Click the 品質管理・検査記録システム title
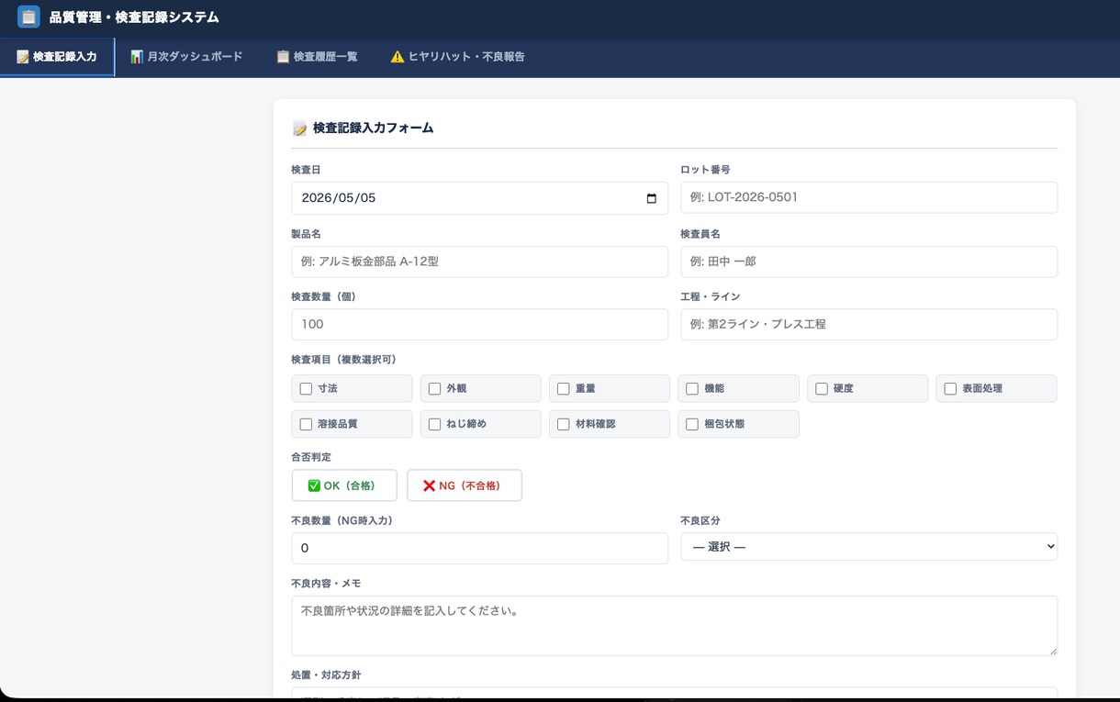Image resolution: width=1120 pixels, height=702 pixels. point(134,17)
